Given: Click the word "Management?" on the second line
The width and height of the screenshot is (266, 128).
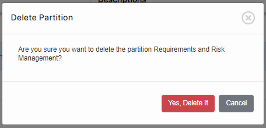Looking at the screenshot, I should click(40, 58).
